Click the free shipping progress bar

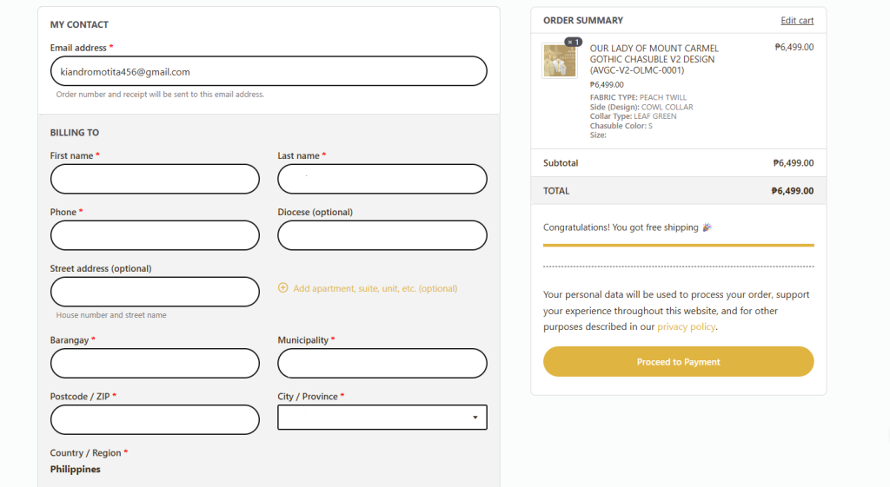678,246
